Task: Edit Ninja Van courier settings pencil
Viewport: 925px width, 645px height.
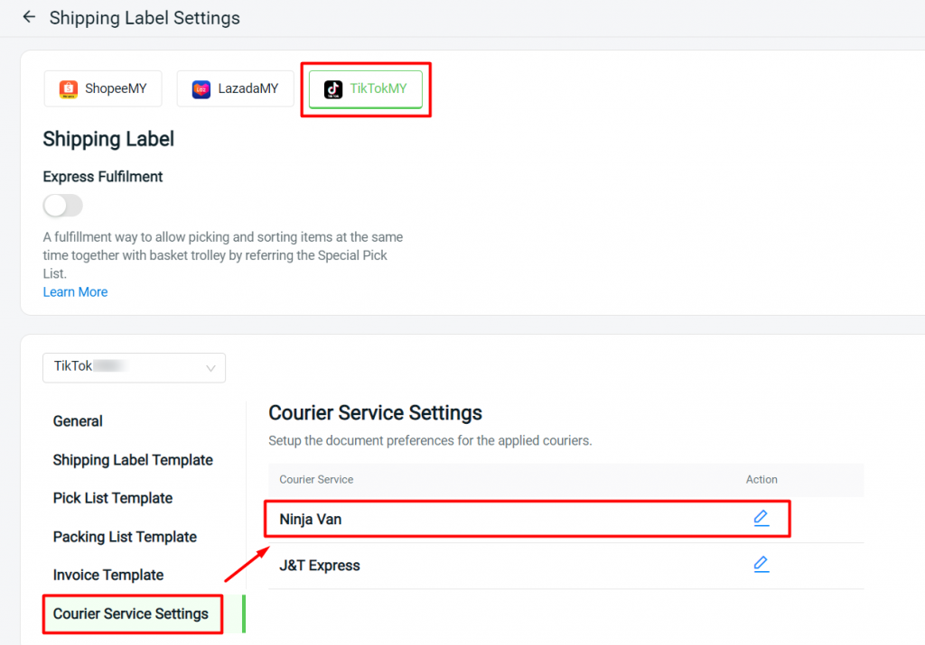Action: 761,519
